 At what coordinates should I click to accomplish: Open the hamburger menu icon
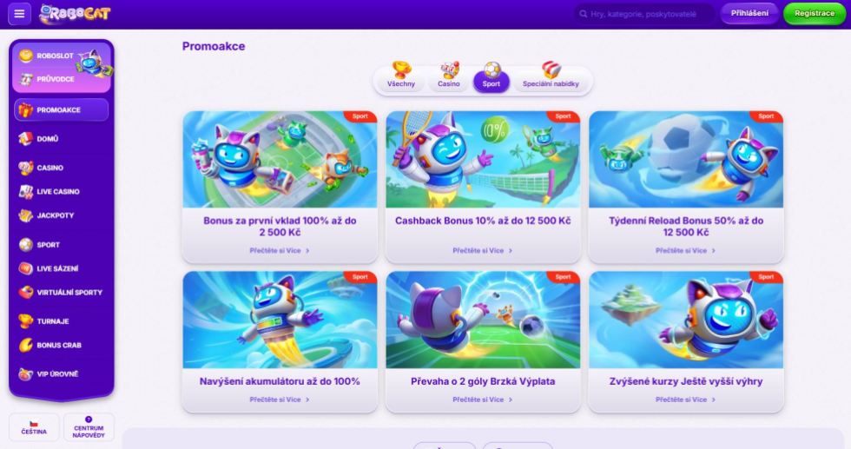tap(19, 14)
